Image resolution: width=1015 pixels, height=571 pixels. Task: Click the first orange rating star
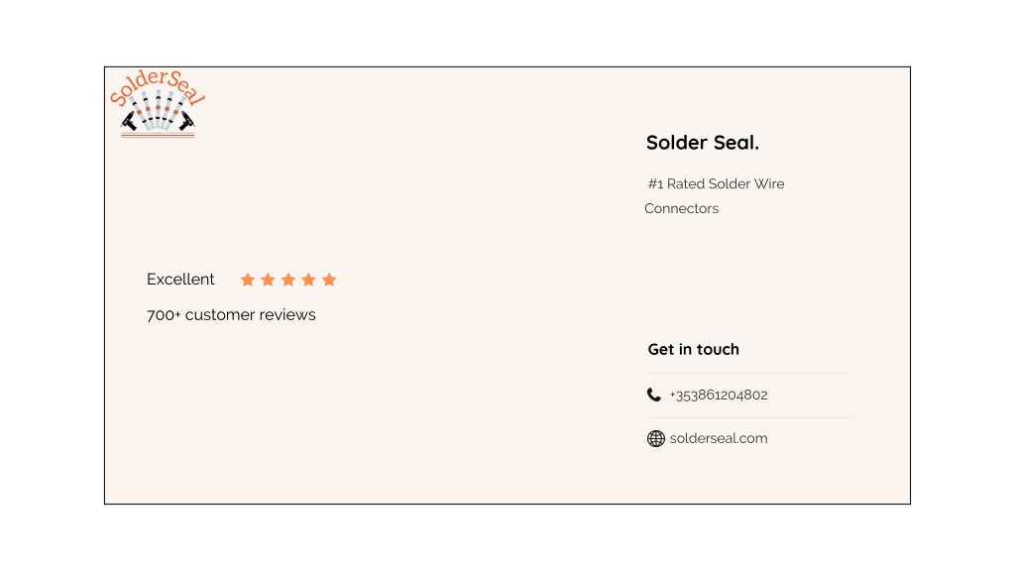(x=247, y=280)
